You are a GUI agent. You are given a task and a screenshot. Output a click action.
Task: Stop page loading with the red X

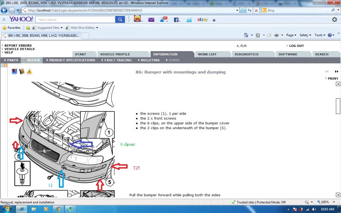[x=256, y=11]
